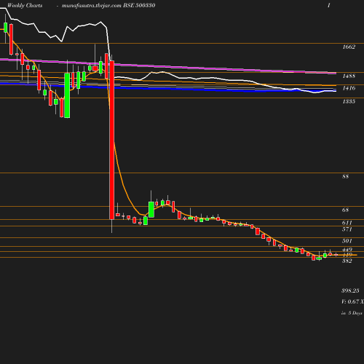Click the 382 price level label
The width and height of the screenshot is (364, 364).
(x=347, y=261)
